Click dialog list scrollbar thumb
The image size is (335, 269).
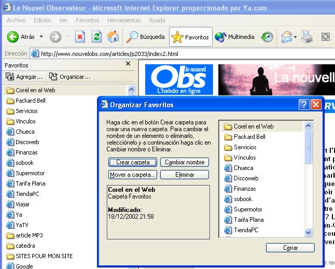(308, 147)
